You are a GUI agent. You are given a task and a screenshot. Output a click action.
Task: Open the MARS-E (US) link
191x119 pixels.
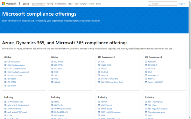point(106,109)
